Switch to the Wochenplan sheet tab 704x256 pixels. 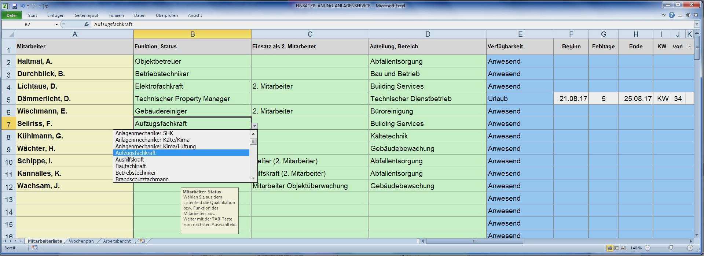[81, 241]
